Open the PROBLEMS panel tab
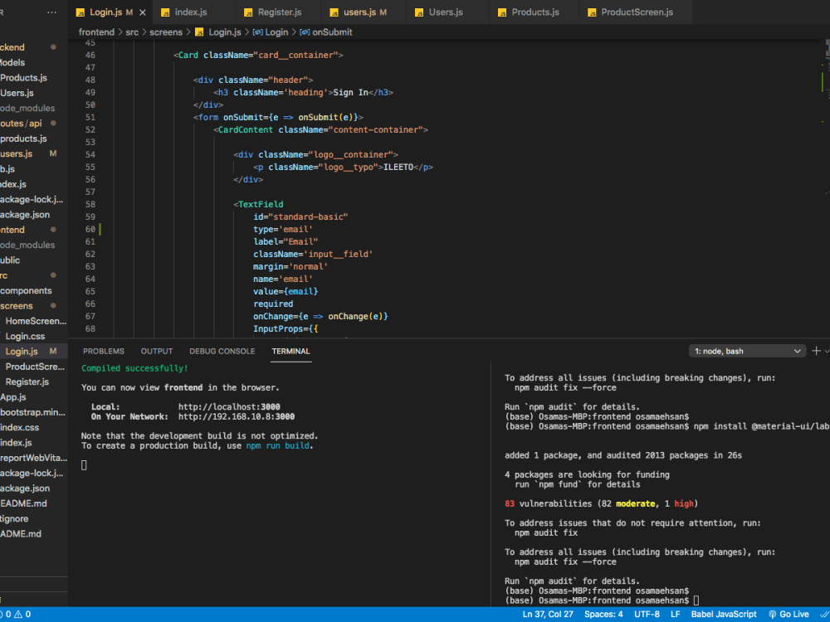The width and height of the screenshot is (830, 622). coord(104,351)
